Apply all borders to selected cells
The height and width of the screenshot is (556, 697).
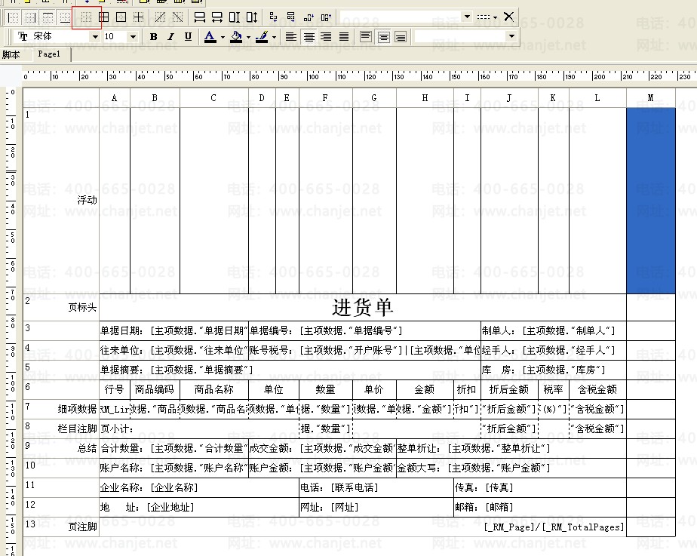click(104, 16)
